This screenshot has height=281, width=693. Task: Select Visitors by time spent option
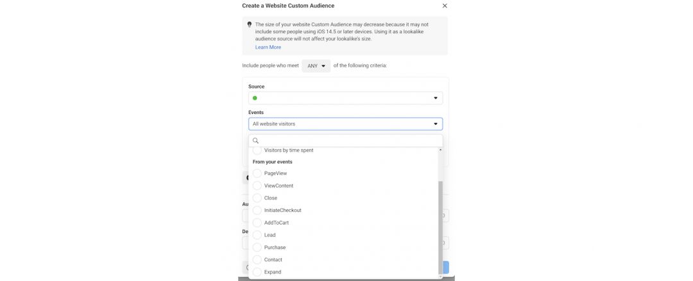(257, 150)
